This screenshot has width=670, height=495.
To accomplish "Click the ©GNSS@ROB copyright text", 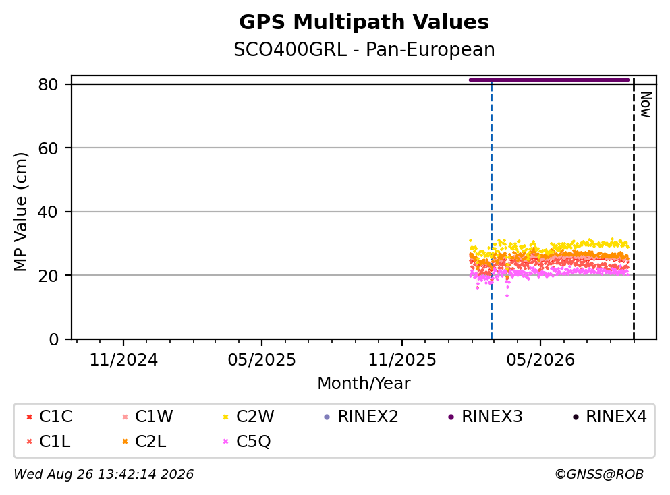I will [x=600, y=475].
